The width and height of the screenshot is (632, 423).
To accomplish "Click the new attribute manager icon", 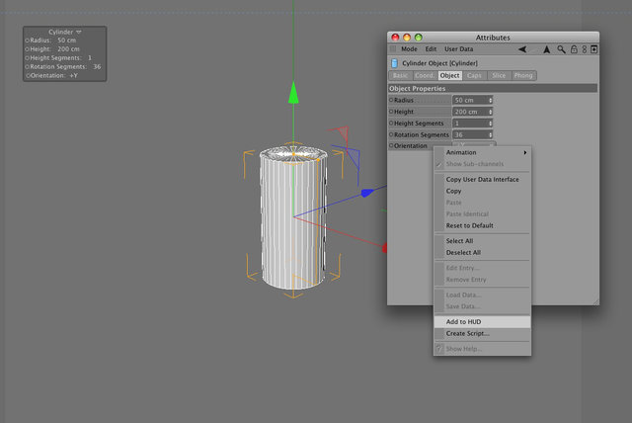I will point(594,49).
